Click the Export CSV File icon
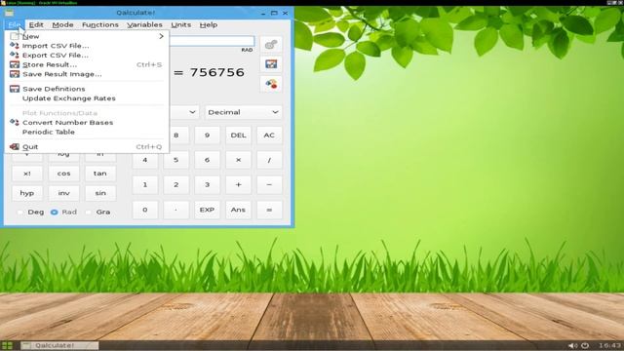The image size is (624, 351). (15, 55)
